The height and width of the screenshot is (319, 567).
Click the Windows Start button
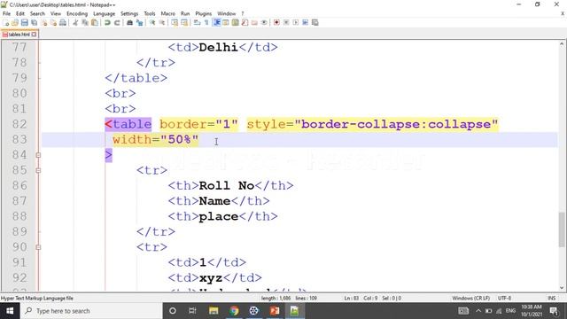[10, 311]
